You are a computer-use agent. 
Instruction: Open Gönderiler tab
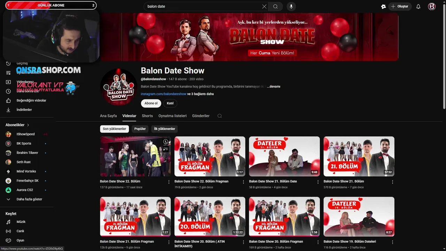tap(201, 116)
